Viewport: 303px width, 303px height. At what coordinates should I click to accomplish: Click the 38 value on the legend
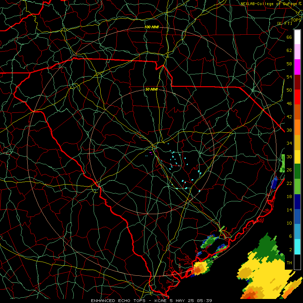289,130
